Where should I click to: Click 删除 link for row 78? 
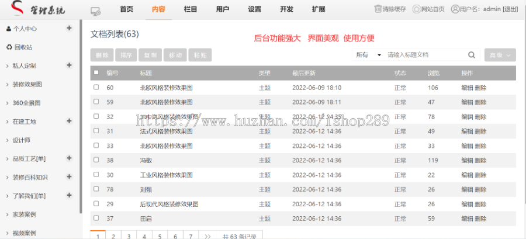480,189
